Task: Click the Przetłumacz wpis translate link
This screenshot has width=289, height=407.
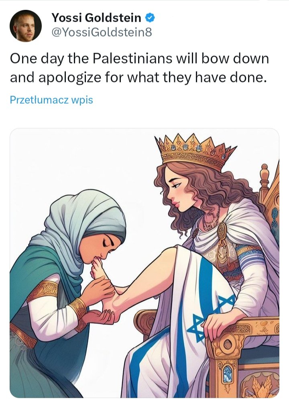Action: pos(51,100)
